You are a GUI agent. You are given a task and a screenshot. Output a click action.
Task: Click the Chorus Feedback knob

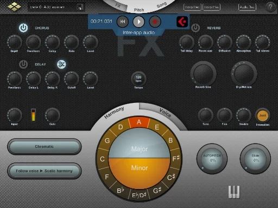click(x=34, y=42)
